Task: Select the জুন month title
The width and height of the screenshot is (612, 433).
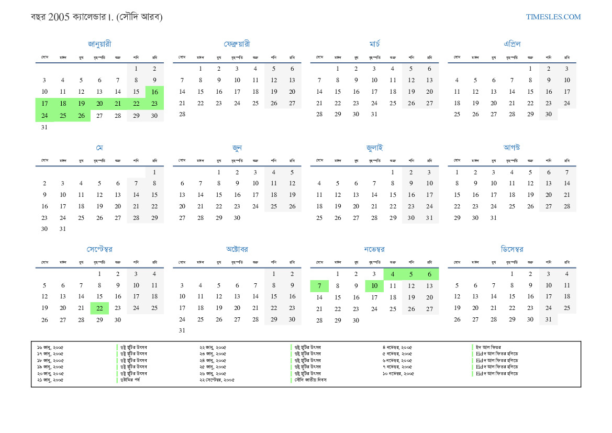Action: point(237,148)
